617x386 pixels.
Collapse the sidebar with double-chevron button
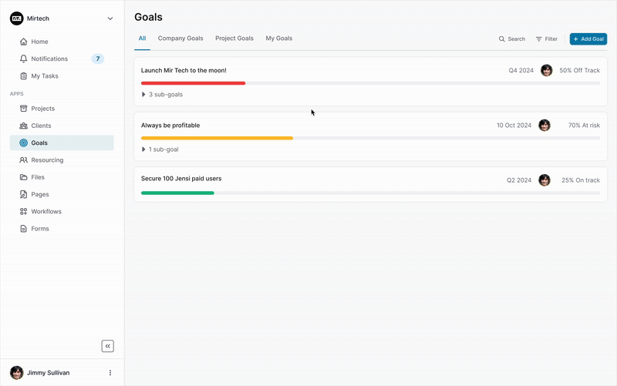pos(108,346)
